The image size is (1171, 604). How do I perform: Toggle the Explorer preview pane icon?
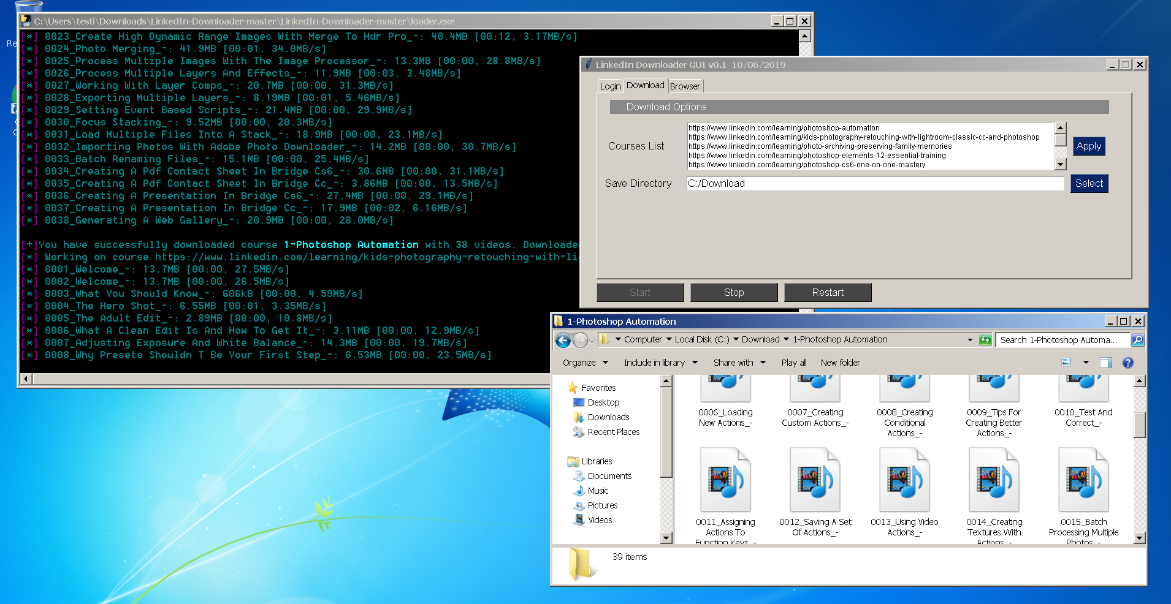pos(1105,363)
